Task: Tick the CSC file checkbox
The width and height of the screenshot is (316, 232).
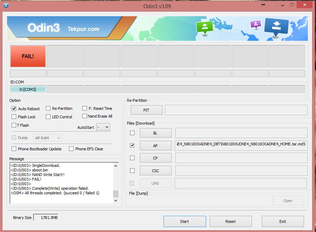Action: (x=132, y=171)
